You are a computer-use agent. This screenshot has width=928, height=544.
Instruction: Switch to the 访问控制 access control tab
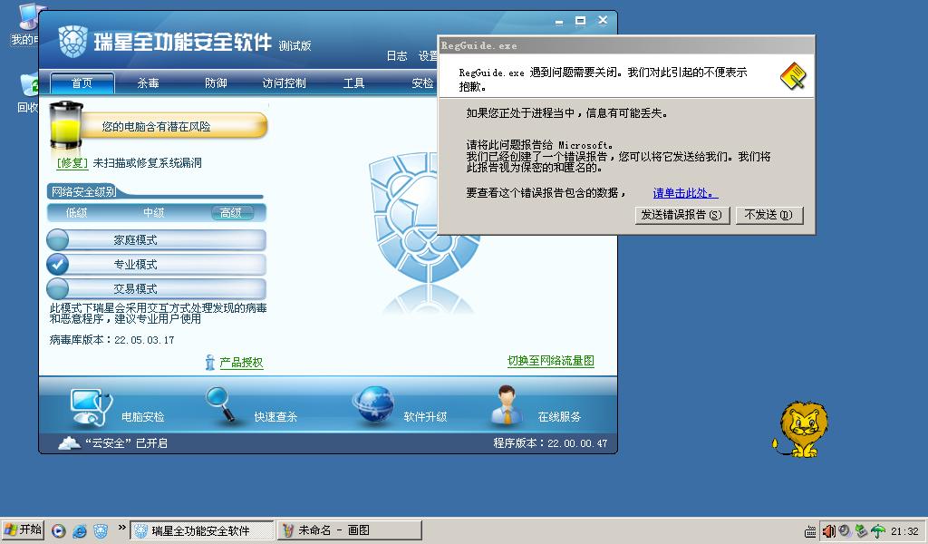coord(284,83)
